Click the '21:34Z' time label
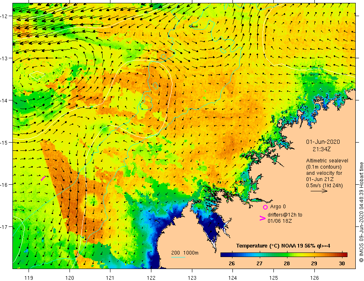 click(321, 149)
